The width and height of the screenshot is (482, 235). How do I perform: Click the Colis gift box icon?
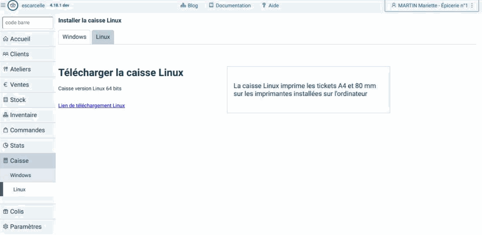pos(5,212)
